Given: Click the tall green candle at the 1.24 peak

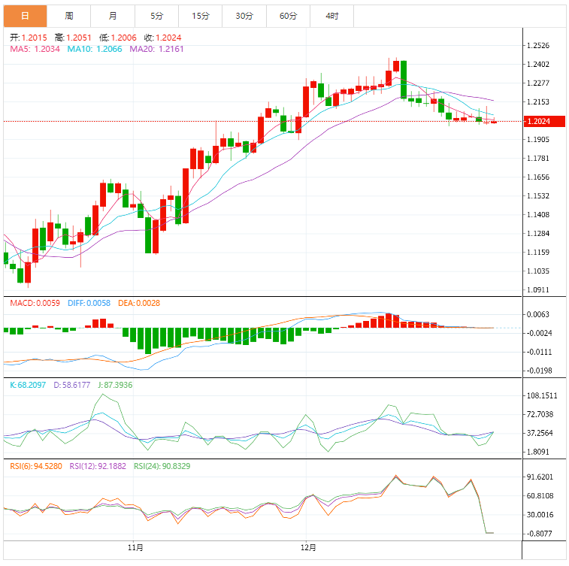Looking at the screenshot, I should click(404, 80).
